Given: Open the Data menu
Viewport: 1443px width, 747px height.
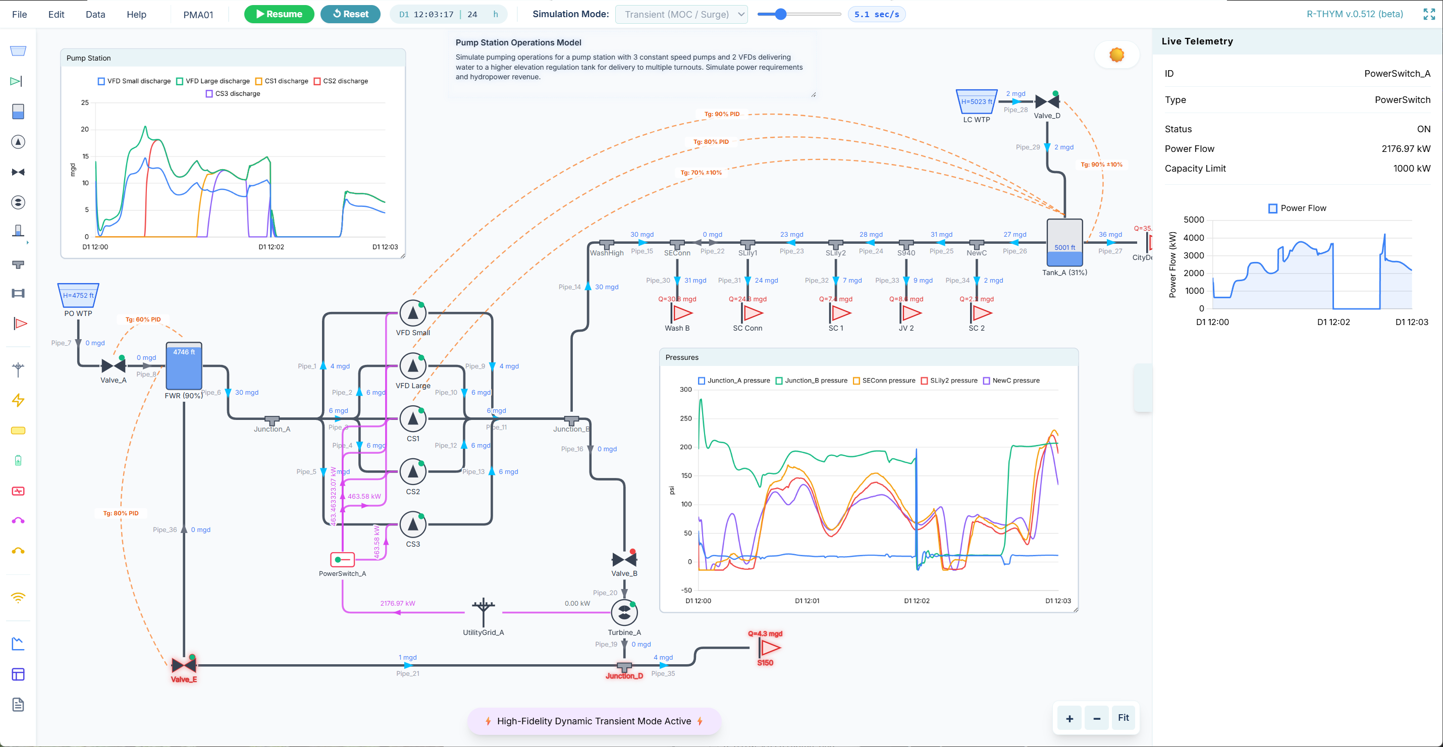Looking at the screenshot, I should click(x=95, y=15).
